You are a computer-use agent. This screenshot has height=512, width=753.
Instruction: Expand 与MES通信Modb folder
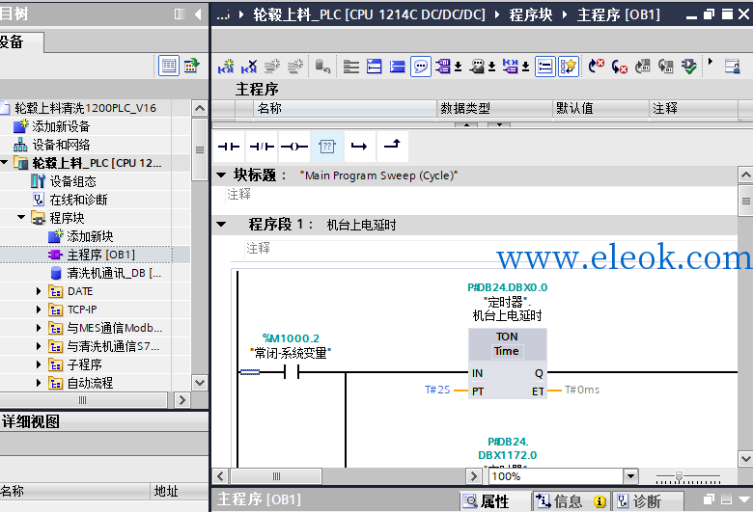click(x=39, y=328)
